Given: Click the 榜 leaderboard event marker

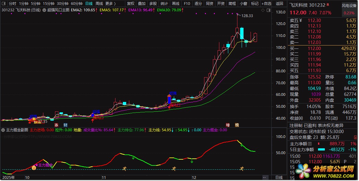Looking at the screenshot, I should pyautogui.click(x=237, y=125).
